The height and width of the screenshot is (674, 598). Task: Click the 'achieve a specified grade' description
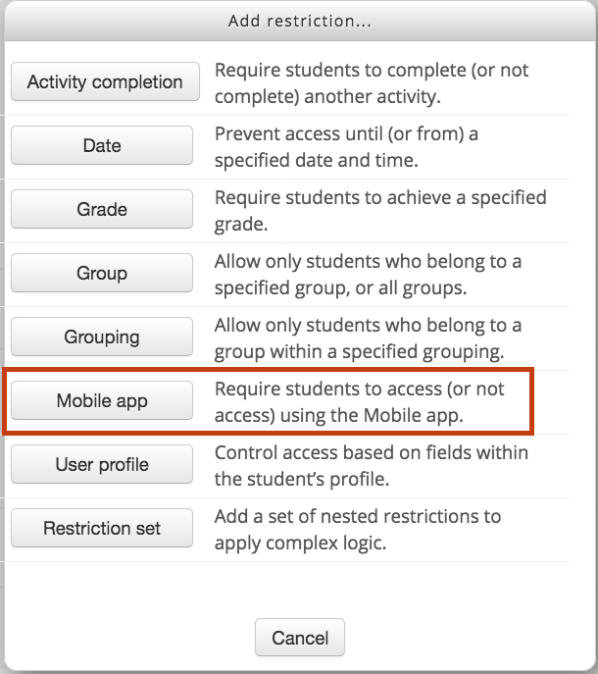[x=380, y=211]
